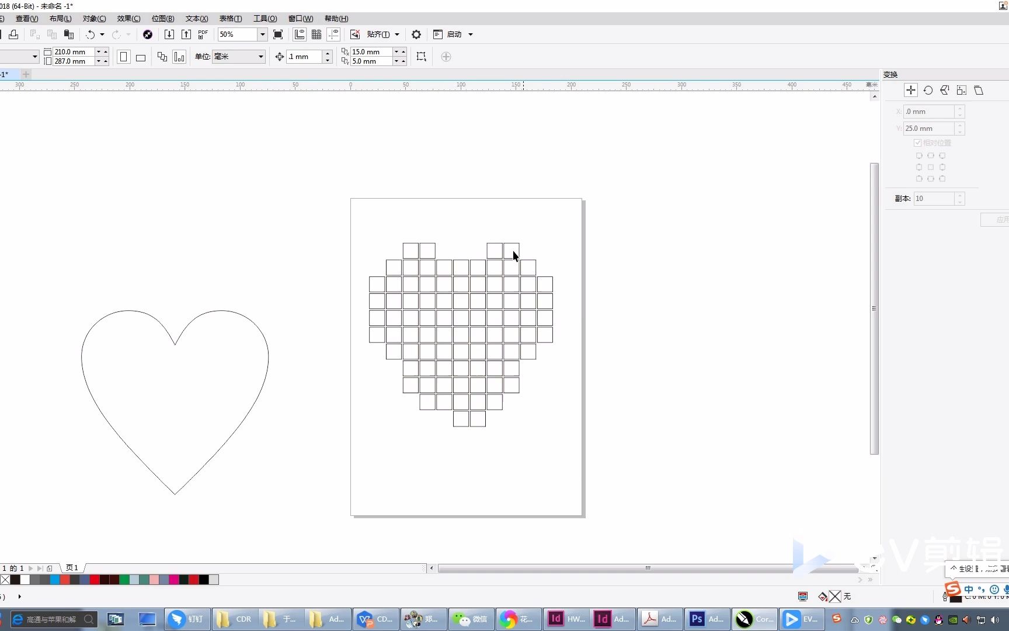Screen dimensions: 1009x631
Task: Expand the 启动 launch dropdown
Action: [x=471, y=34]
